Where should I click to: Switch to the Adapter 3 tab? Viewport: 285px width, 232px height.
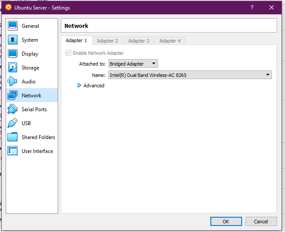click(139, 41)
